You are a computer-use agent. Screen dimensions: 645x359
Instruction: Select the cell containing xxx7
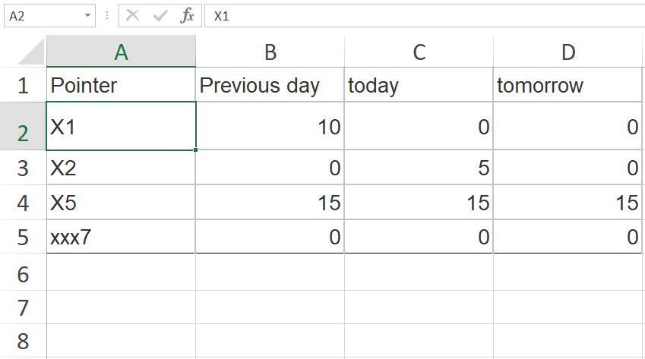(x=121, y=238)
